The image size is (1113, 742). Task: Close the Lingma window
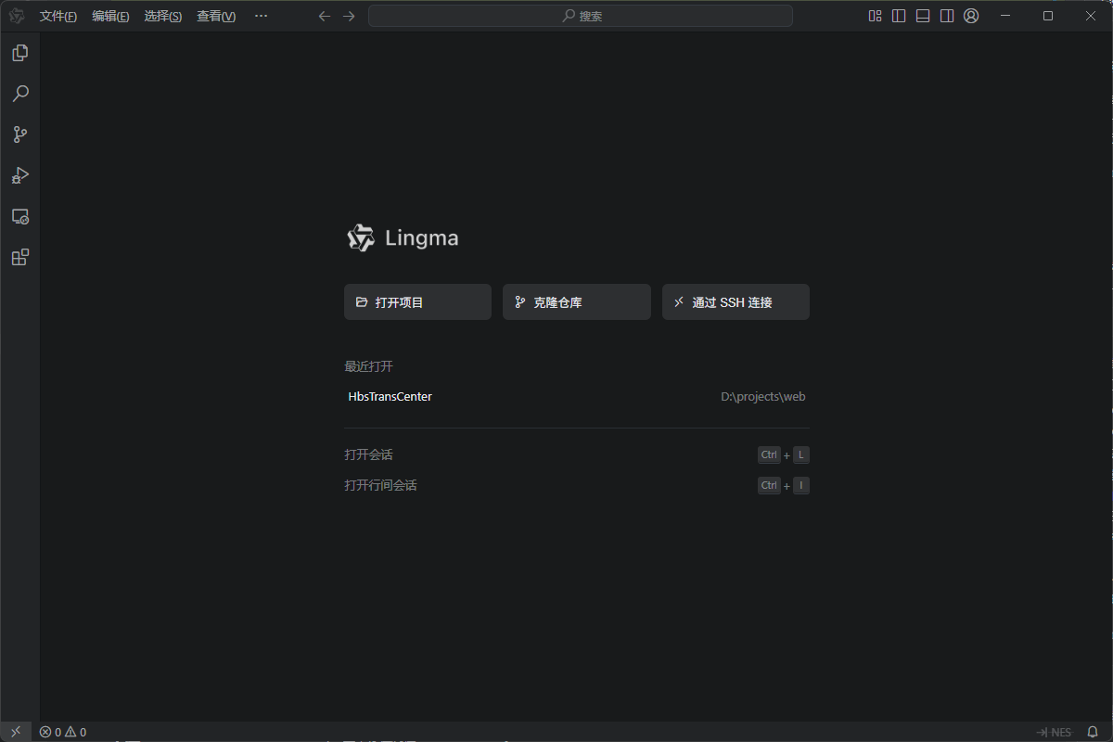click(1091, 16)
